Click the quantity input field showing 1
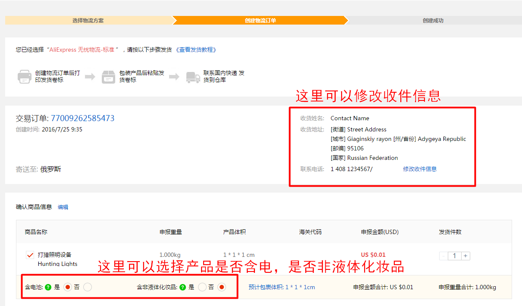 click(454, 256)
